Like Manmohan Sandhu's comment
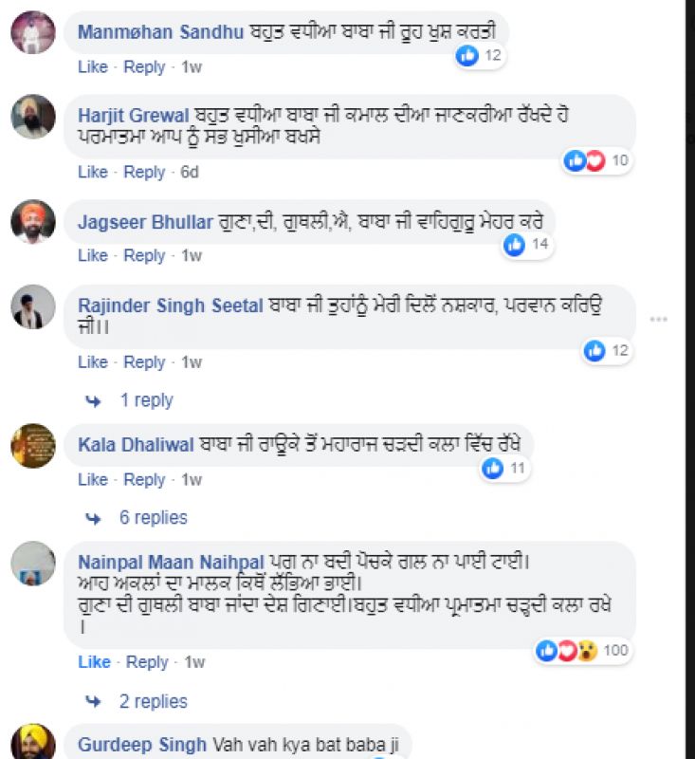This screenshot has width=695, height=759. coord(92,67)
